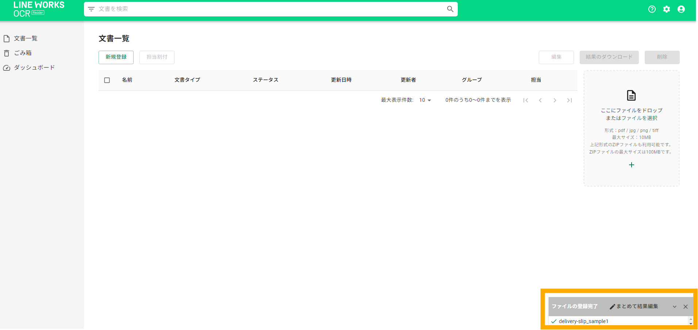Click the 削除 button

[662, 57]
